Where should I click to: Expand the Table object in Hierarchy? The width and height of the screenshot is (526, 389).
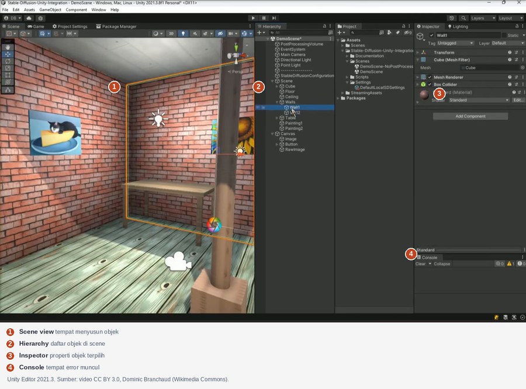[277, 118]
